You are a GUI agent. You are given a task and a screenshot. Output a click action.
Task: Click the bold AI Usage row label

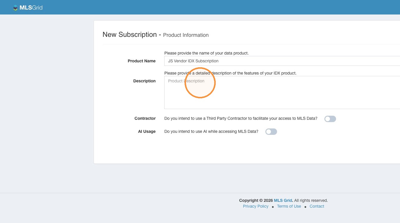pyautogui.click(x=147, y=131)
